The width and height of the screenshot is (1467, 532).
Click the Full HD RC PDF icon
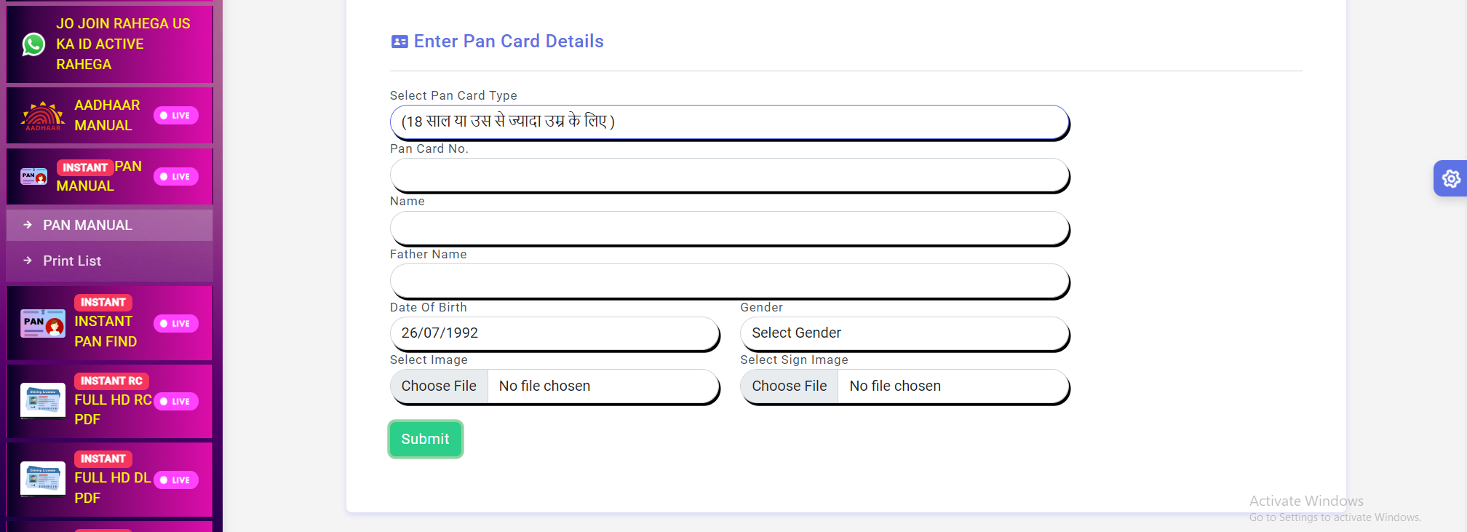click(43, 401)
